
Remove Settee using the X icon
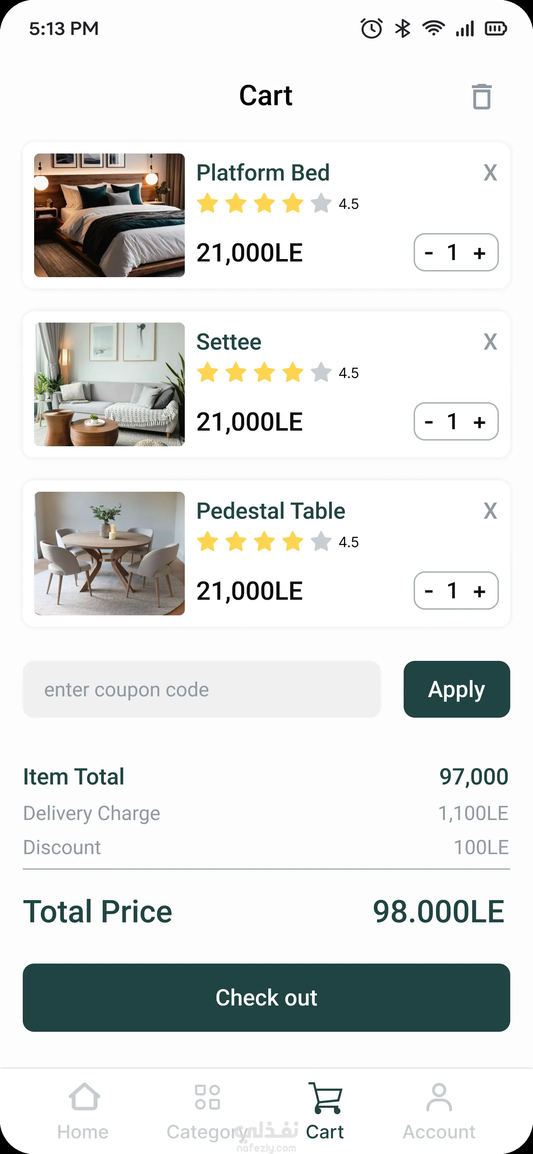(x=490, y=342)
